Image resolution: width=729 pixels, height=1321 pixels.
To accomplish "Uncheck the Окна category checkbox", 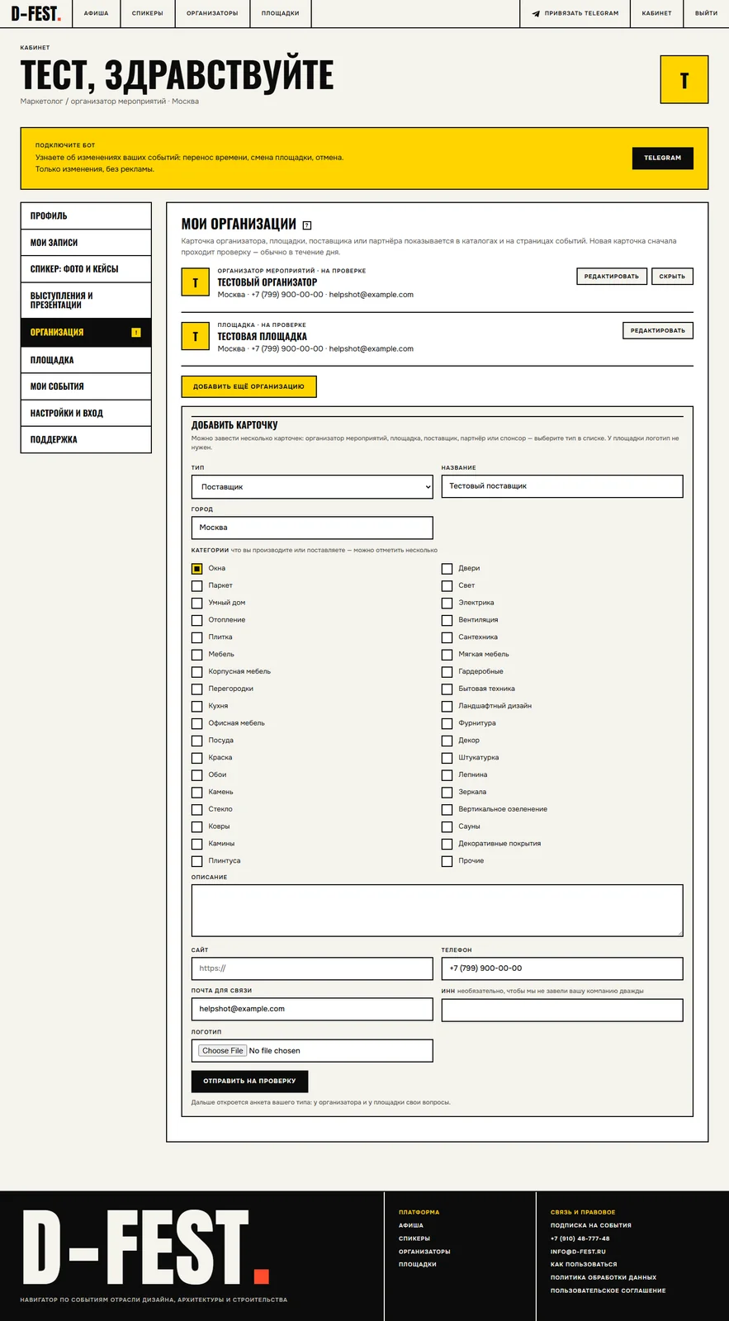I will point(196,569).
